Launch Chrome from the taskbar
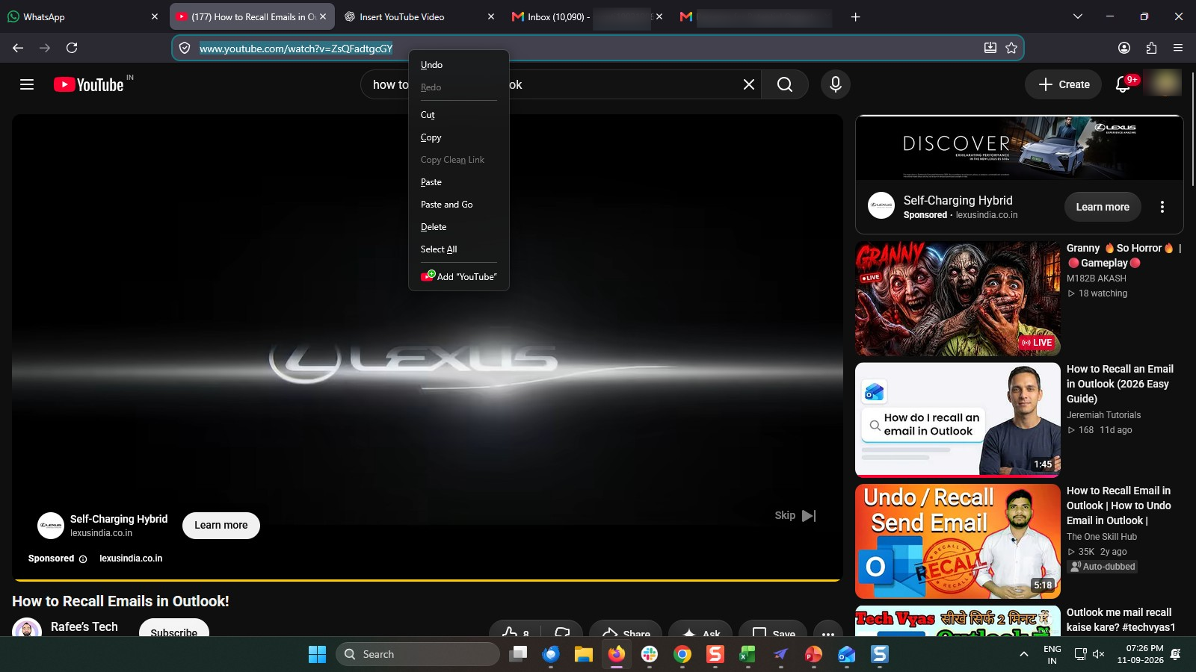The height and width of the screenshot is (672, 1196). click(682, 654)
